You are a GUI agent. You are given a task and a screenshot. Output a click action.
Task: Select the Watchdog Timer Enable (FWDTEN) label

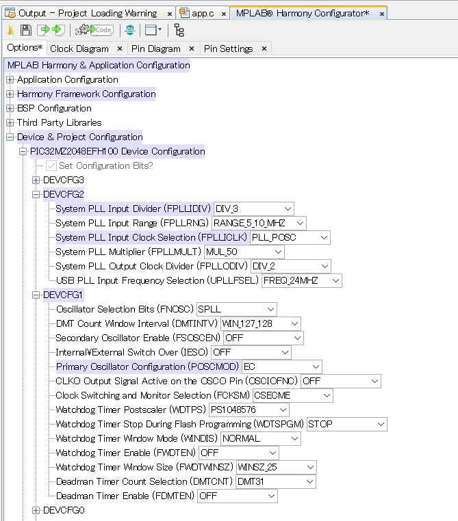(126, 453)
